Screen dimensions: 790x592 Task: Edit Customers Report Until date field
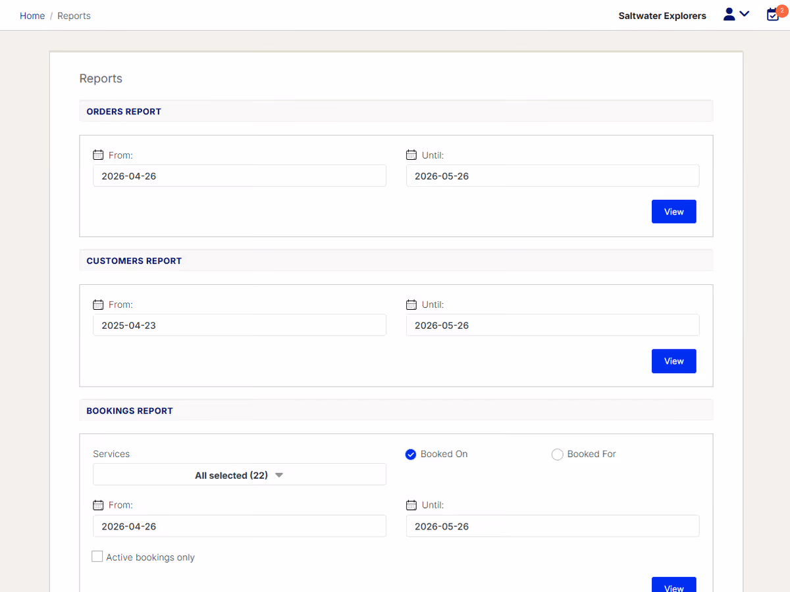coord(553,325)
